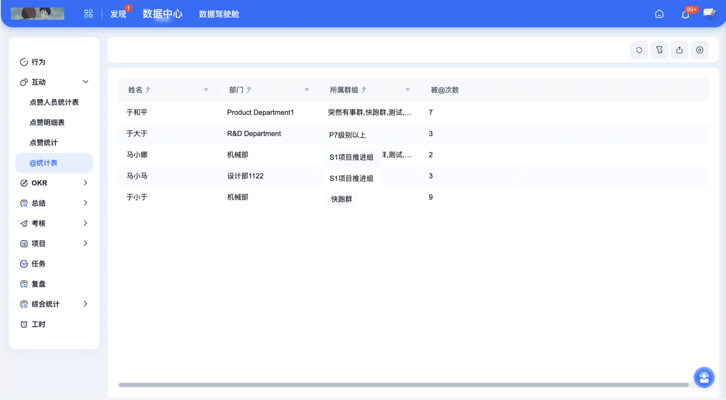The width and height of the screenshot is (726, 400).
Task: Expand the 综合统计 sidebar section chevron
Action: pyautogui.click(x=85, y=304)
